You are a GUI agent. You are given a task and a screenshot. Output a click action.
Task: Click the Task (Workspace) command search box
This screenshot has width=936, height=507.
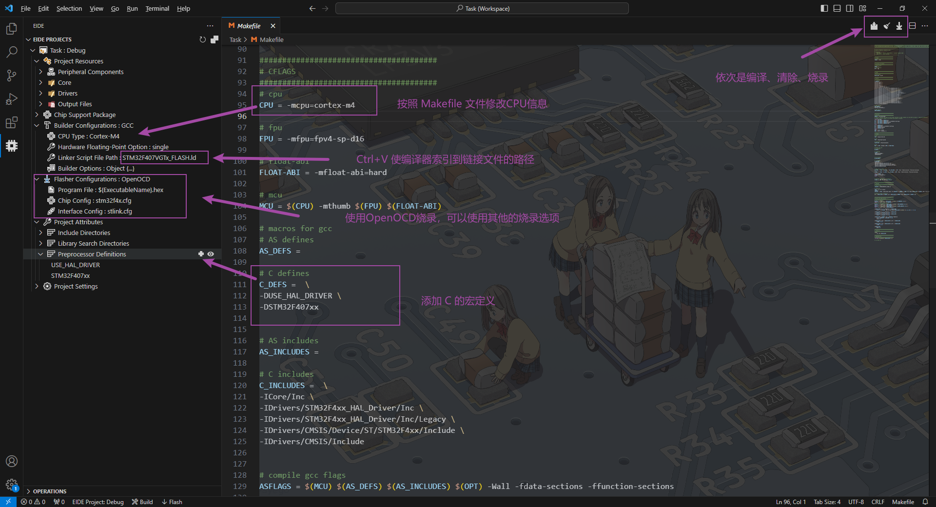point(482,8)
